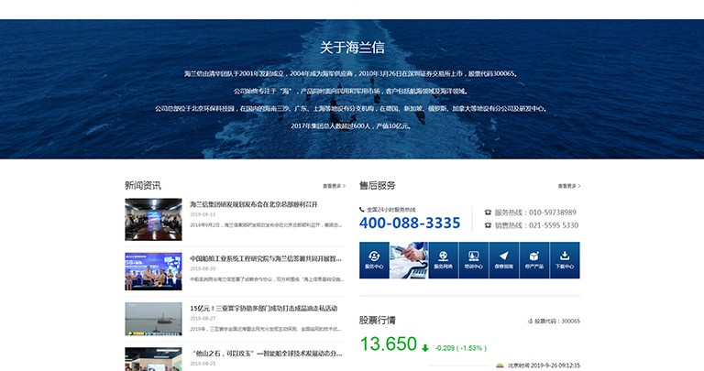Click the 股票代码：300065 stock code label

pos(555,322)
